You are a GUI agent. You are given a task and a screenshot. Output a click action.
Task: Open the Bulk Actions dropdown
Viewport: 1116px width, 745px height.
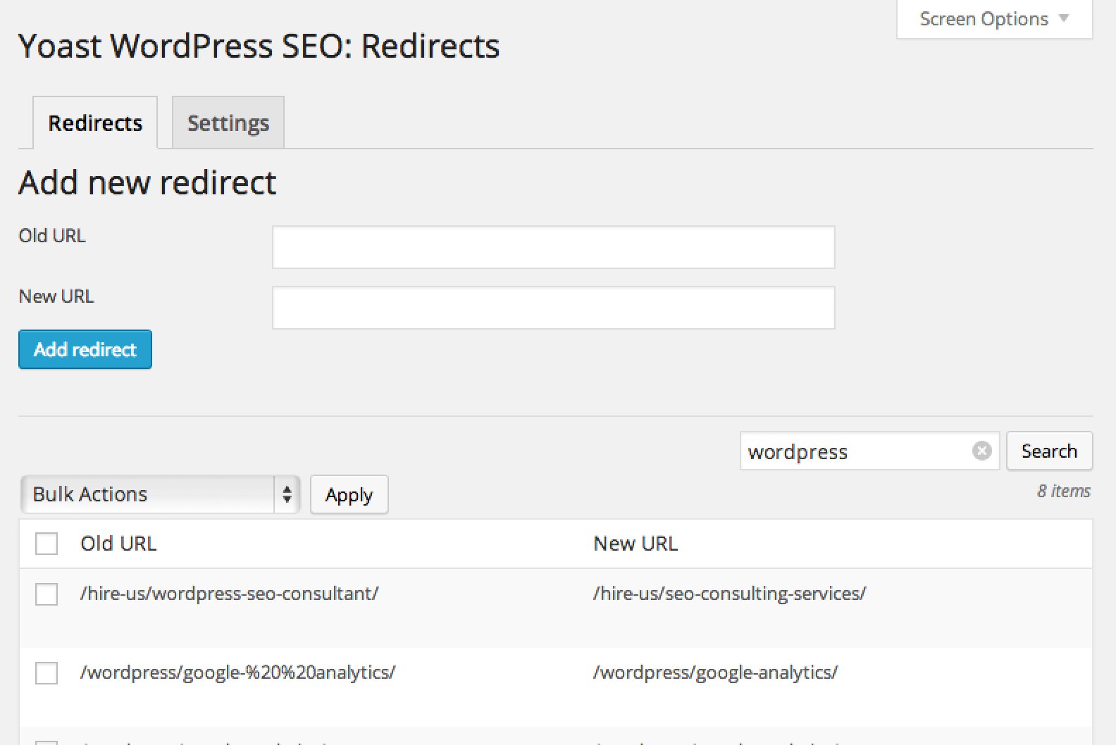coord(160,494)
